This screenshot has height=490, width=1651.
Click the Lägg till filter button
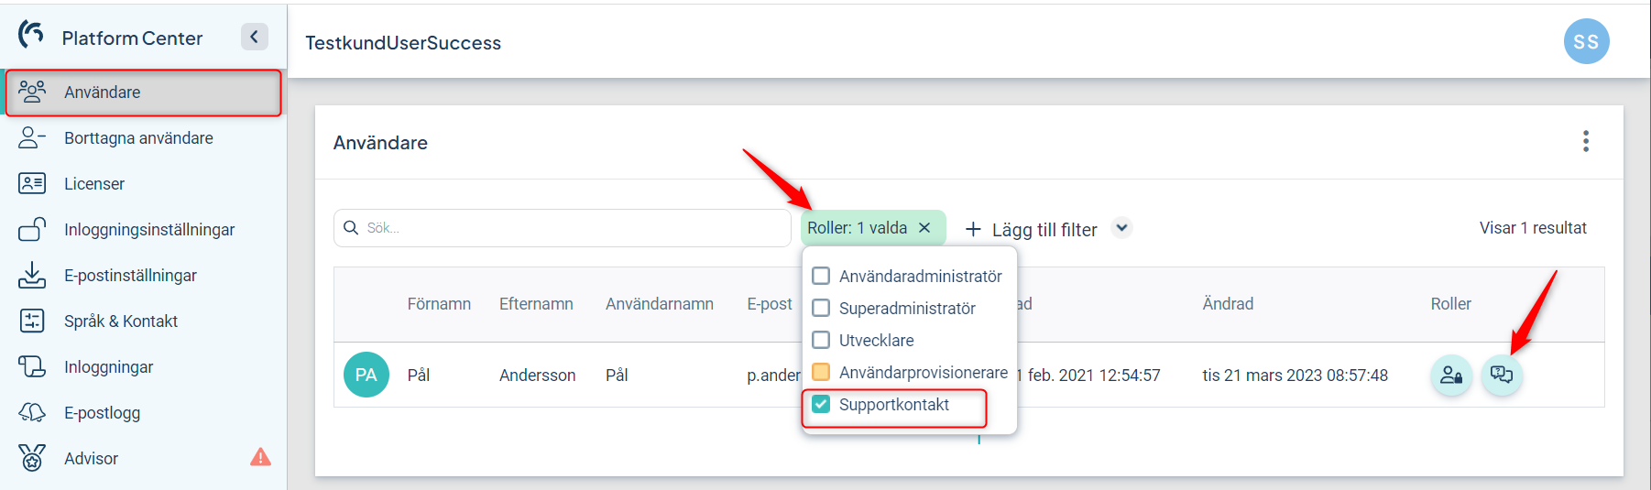tap(1032, 229)
